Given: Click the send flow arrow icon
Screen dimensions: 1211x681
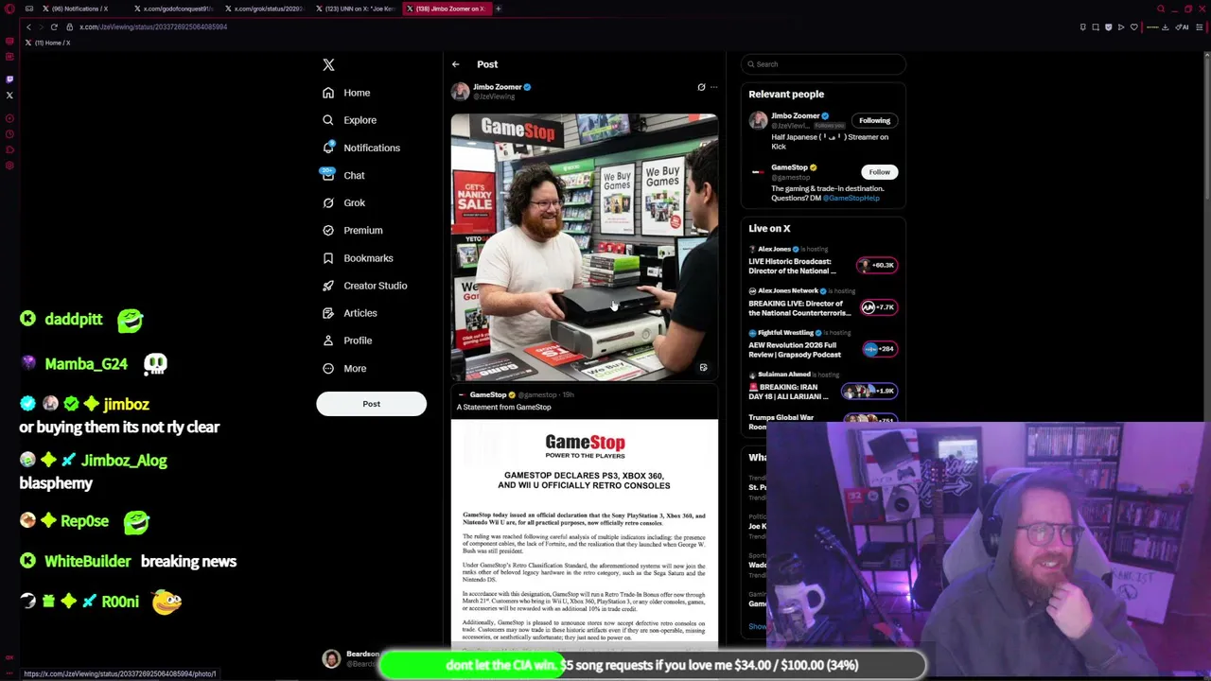Looking at the screenshot, I should click(1121, 26).
